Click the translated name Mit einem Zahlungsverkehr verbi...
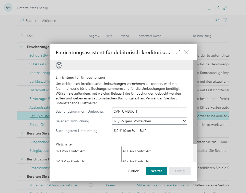The height and width of the screenshot is (193, 246). [x=164, y=185]
